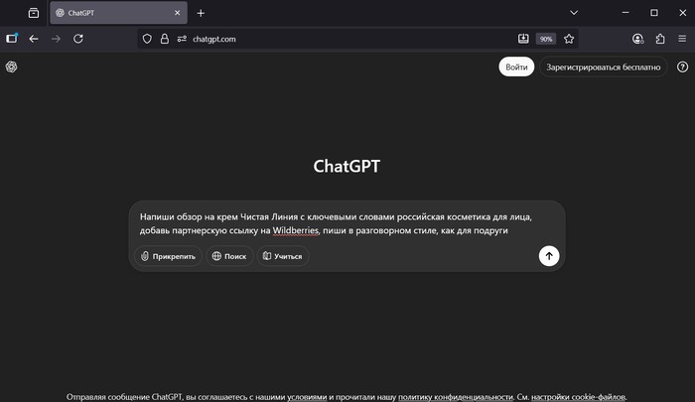Toggle the Учиться study mode
The image size is (695, 402).
click(283, 256)
